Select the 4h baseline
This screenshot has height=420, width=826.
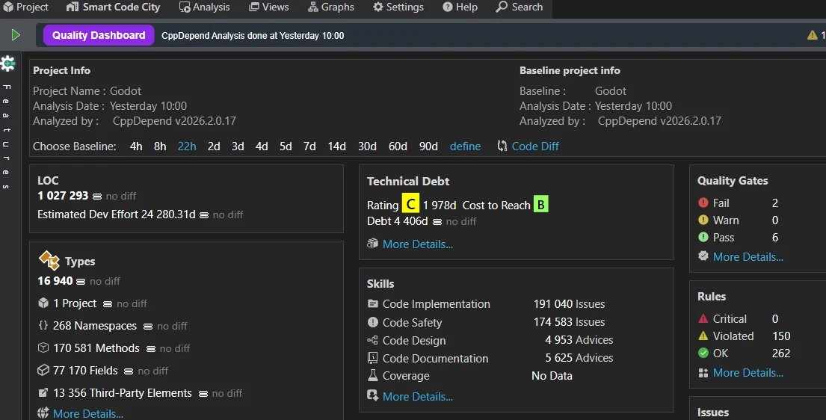136,146
